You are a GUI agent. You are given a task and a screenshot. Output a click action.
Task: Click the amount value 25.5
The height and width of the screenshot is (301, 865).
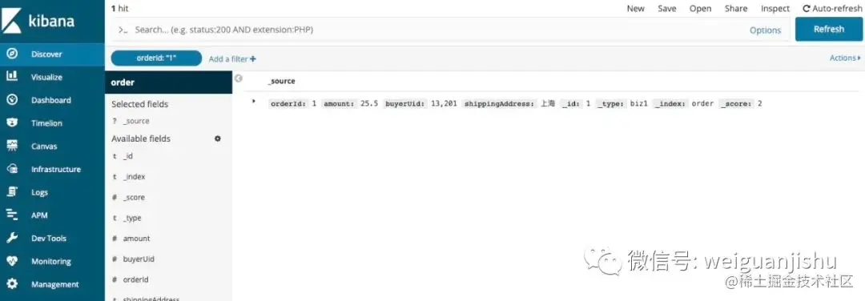369,103
